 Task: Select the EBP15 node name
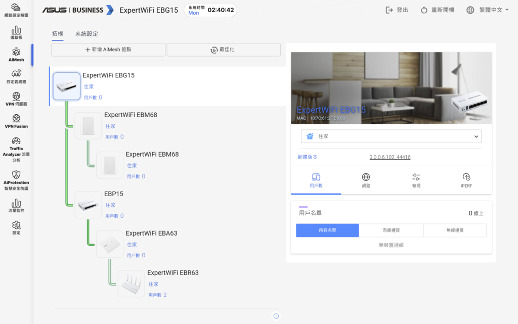coord(114,194)
